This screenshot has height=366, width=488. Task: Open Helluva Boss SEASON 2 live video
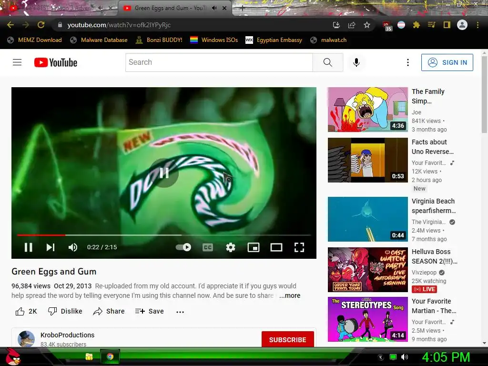click(x=367, y=270)
